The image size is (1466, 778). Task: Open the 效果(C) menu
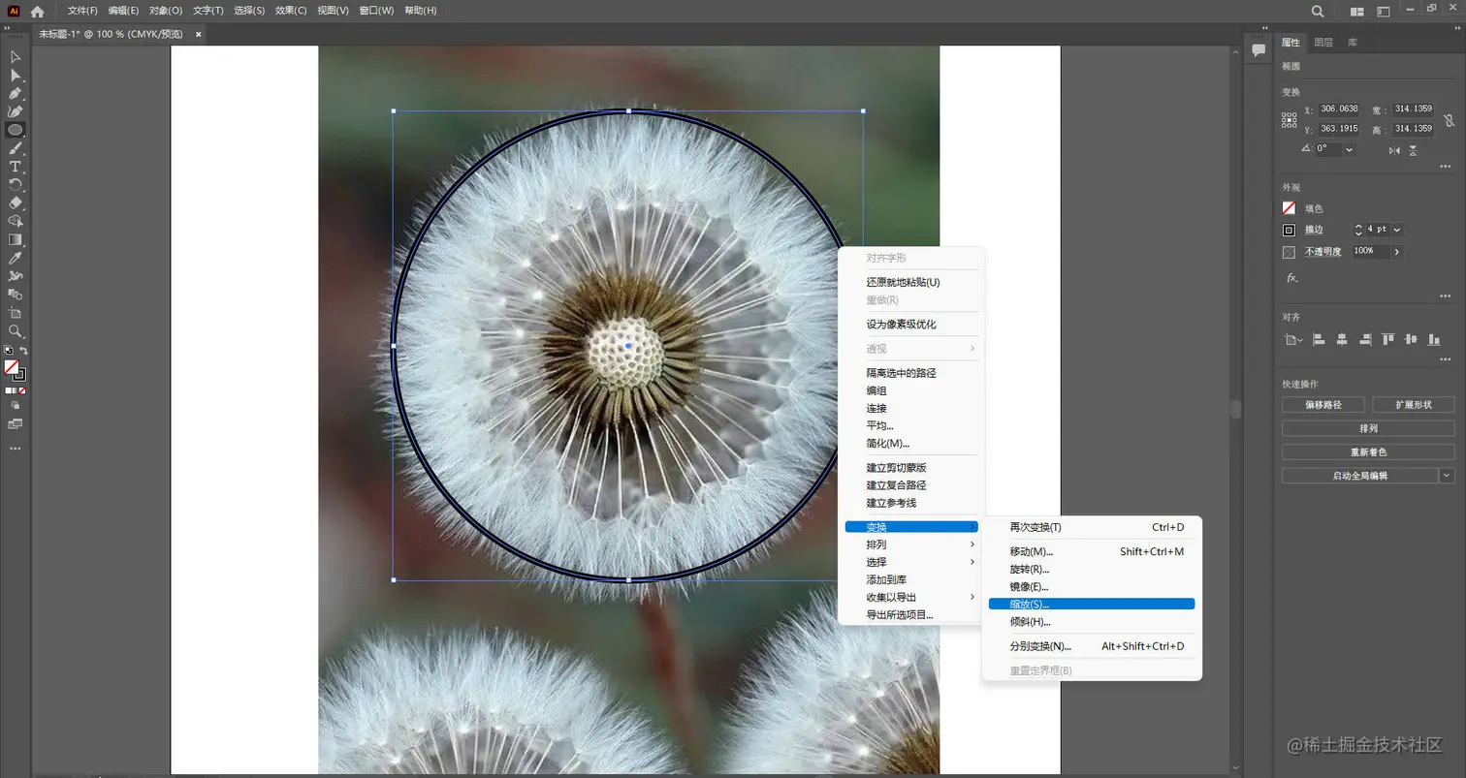tap(291, 11)
